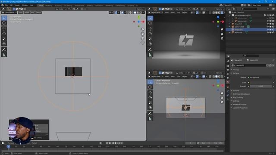Viewport: 276px width, 155px height.
Task: Expand the Viewport Display panel
Action: click(x=239, y=104)
